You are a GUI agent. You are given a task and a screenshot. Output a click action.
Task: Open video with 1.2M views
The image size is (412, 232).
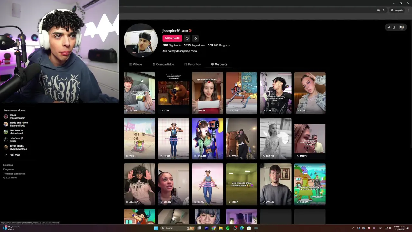click(x=310, y=93)
